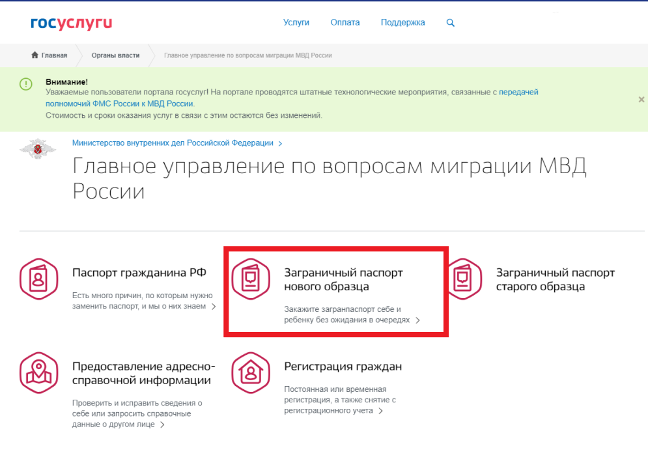This screenshot has height=457, width=648.
Task: Open Заграничный паспорт старого образца heading
Action: 555,279
